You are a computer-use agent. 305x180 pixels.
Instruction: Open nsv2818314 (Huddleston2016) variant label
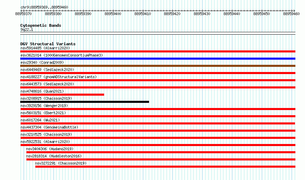[x=54, y=156]
